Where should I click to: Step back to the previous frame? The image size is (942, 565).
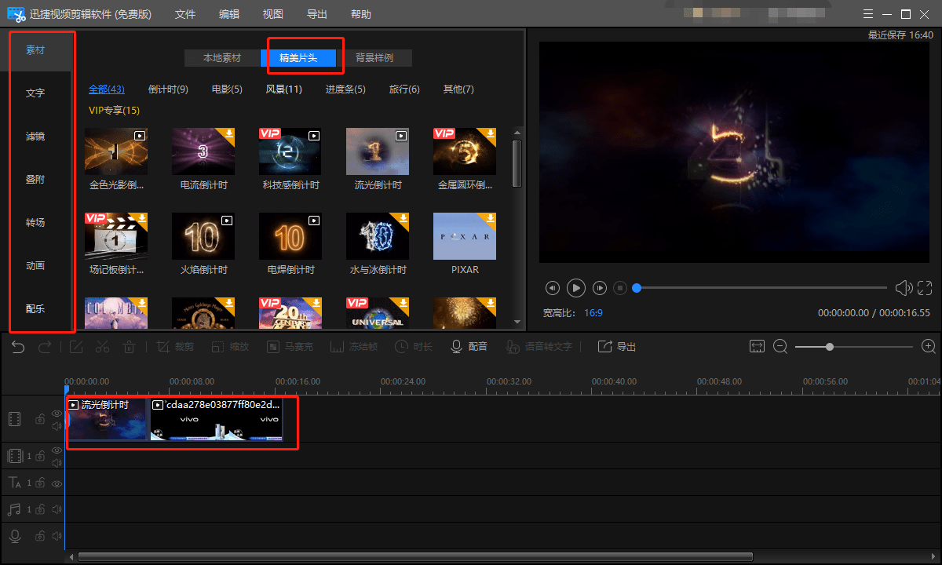553,288
